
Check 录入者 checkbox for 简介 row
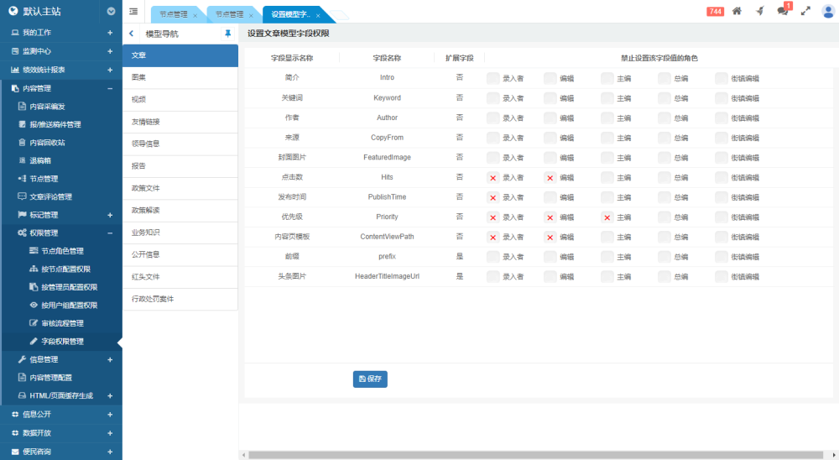point(493,78)
